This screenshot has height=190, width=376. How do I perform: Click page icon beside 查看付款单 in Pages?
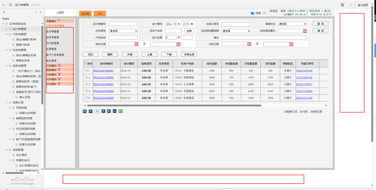(14, 45)
